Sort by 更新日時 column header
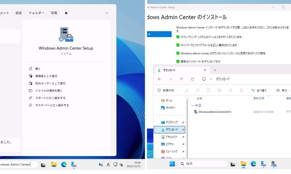The height and width of the screenshot is (174, 291). tap(259, 98)
